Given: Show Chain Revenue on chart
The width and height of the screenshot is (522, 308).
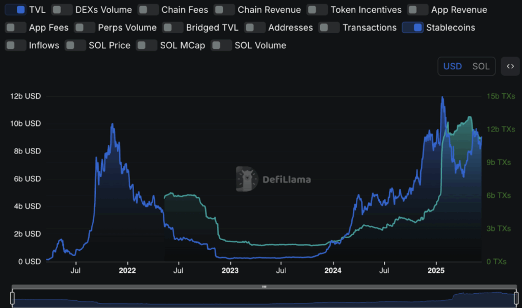Looking at the screenshot, I should coord(224,10).
